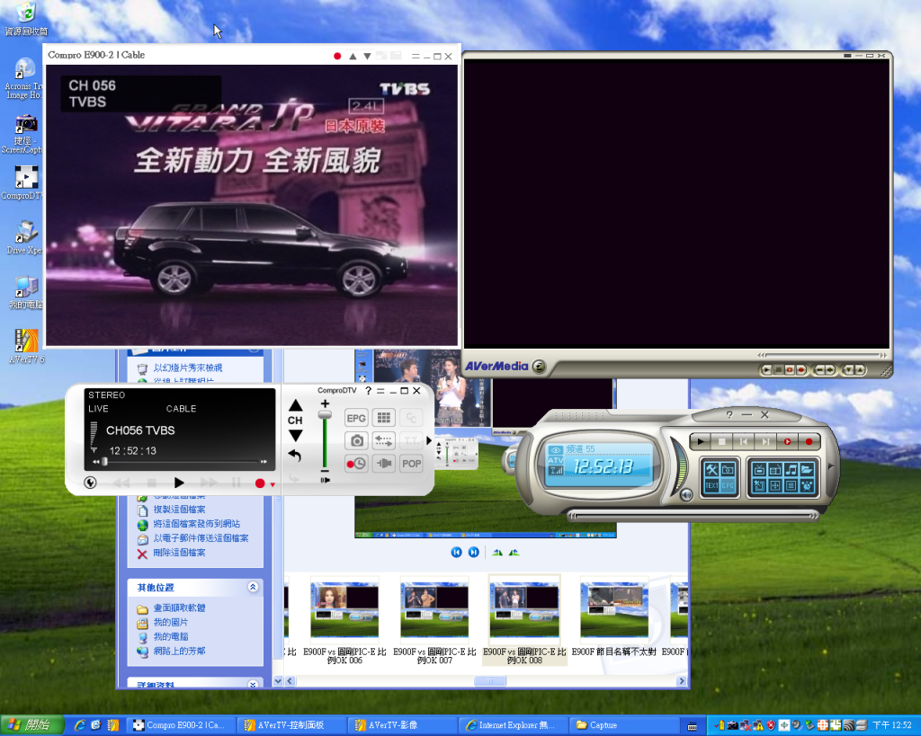
Task: Expand the AVerTV control panel side arrow
Action: 830,466
